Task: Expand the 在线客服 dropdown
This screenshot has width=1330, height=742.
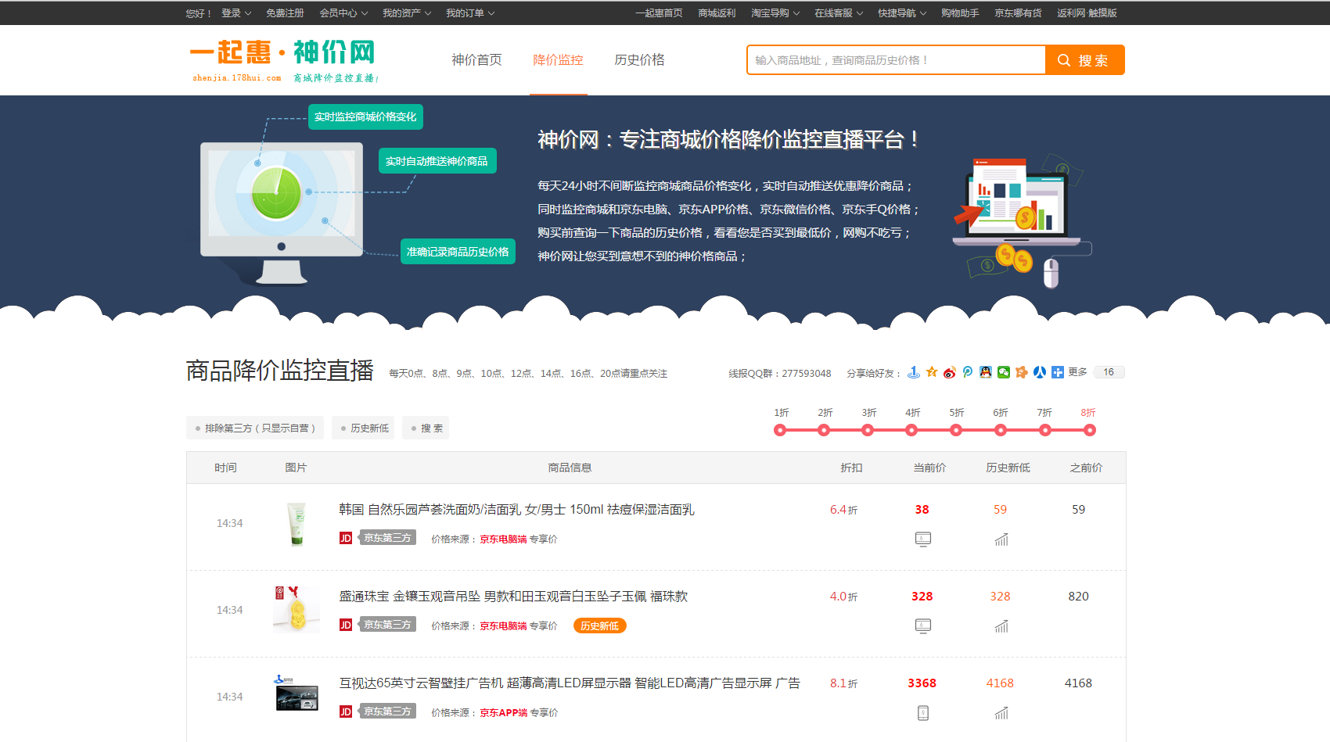Action: tap(839, 13)
